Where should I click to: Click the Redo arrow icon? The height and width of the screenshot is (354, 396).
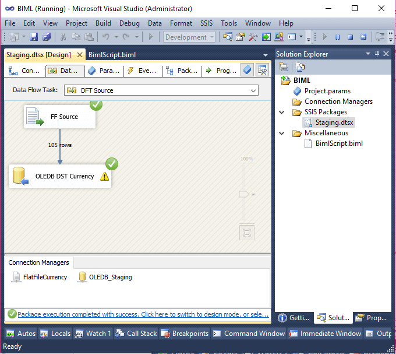[126, 37]
